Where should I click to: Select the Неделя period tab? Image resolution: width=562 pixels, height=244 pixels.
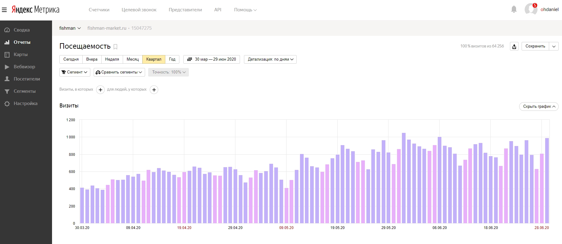(x=112, y=59)
